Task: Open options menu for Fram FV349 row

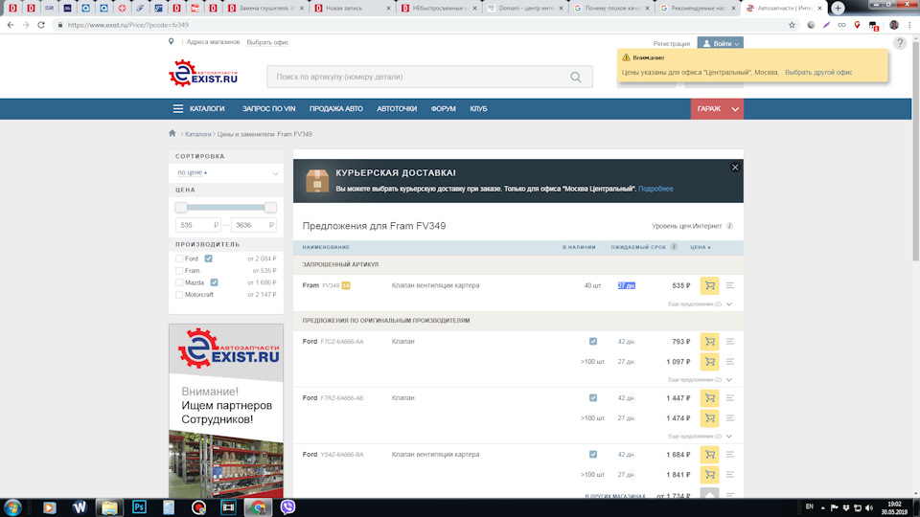Action: point(730,285)
